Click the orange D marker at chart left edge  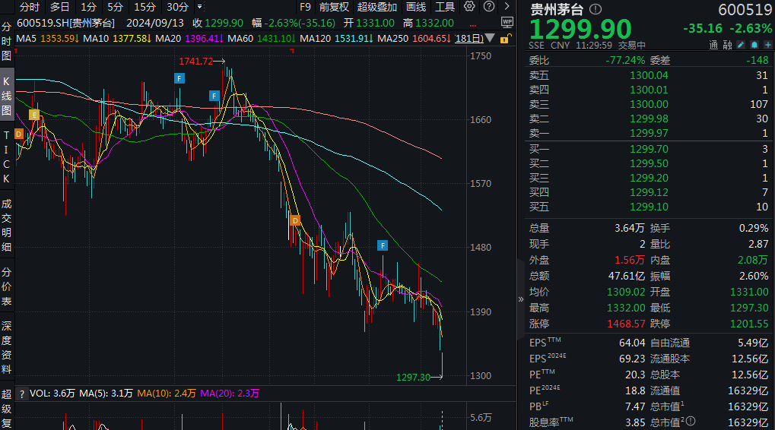point(19,134)
